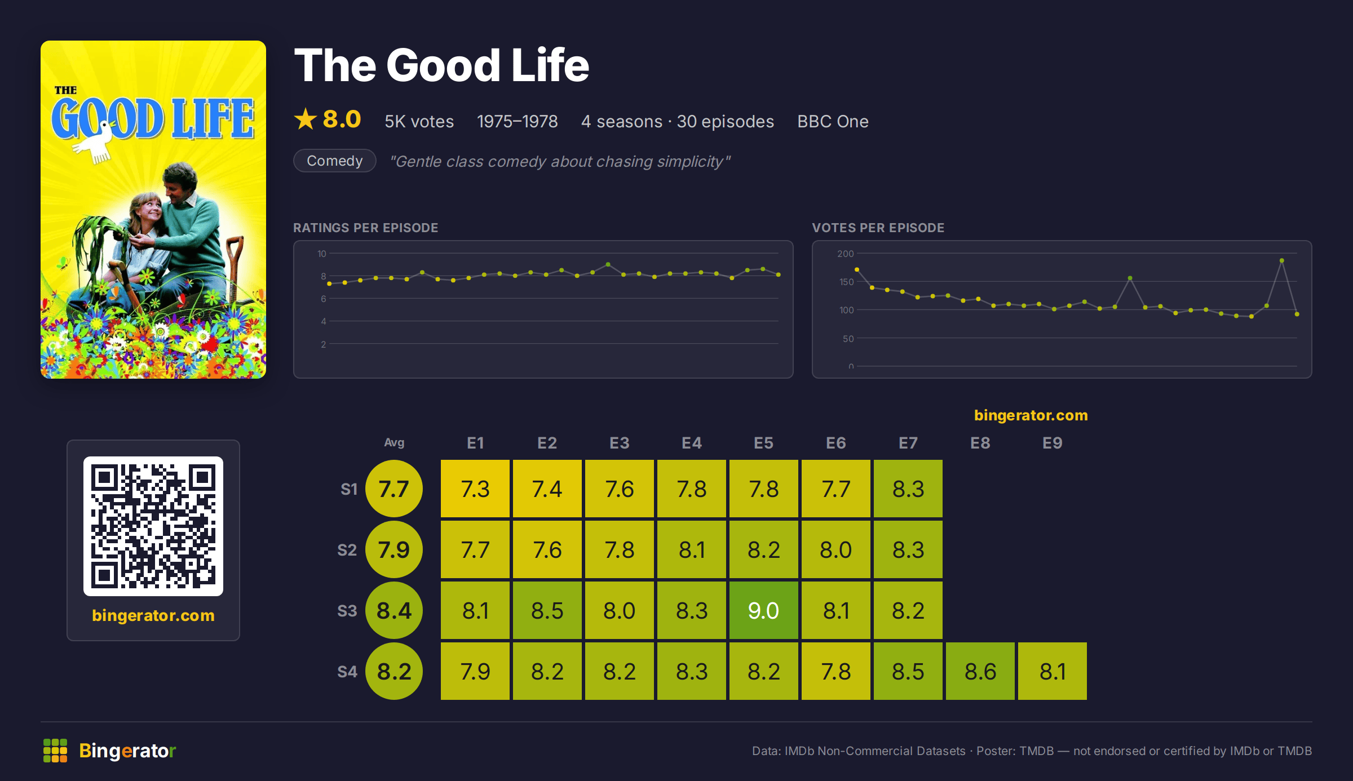
Task: Click the S2 average 7.9 circle
Action: click(394, 549)
